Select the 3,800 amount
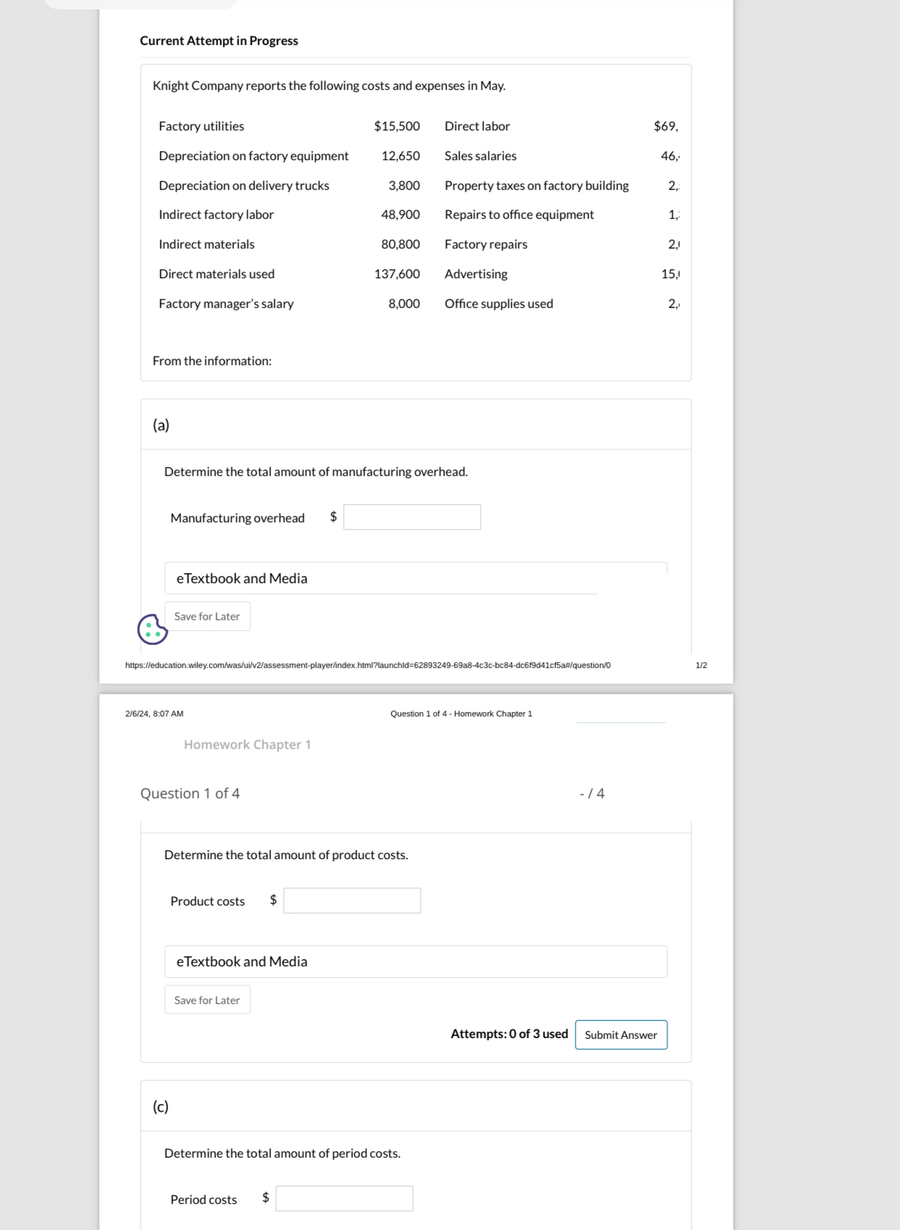Viewport: 900px width, 1230px height. pyautogui.click(x=404, y=185)
